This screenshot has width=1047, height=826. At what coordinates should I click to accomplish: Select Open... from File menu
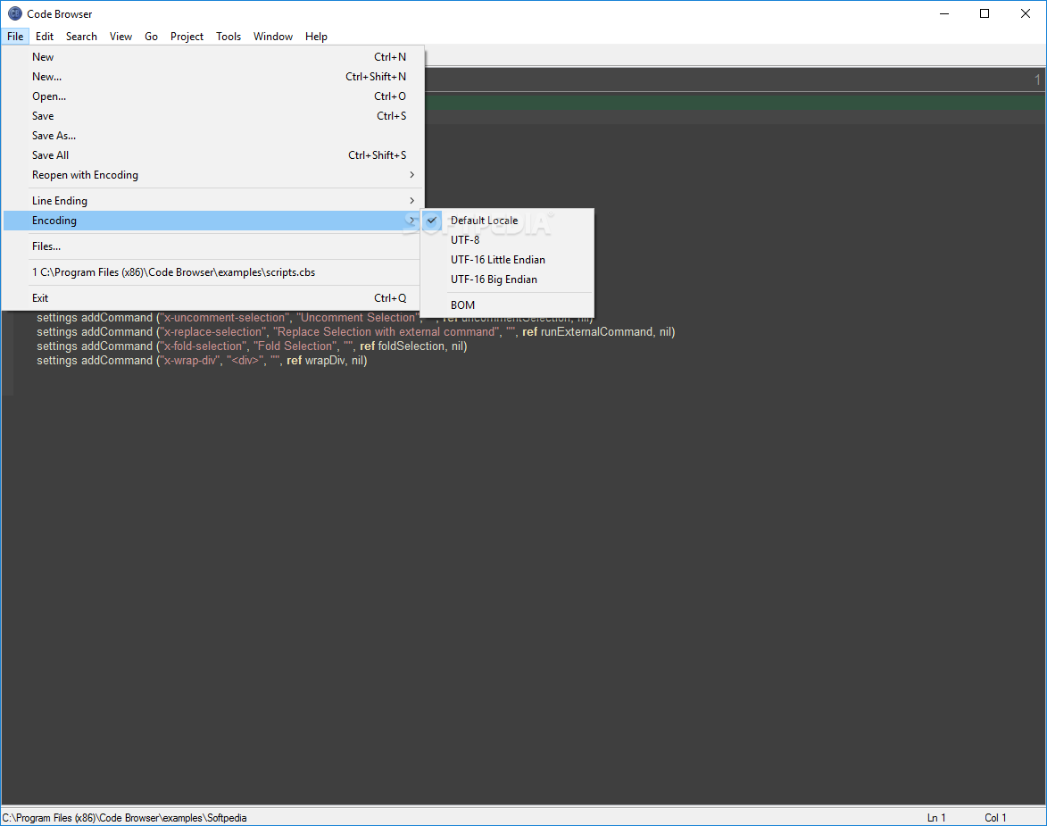coord(213,96)
